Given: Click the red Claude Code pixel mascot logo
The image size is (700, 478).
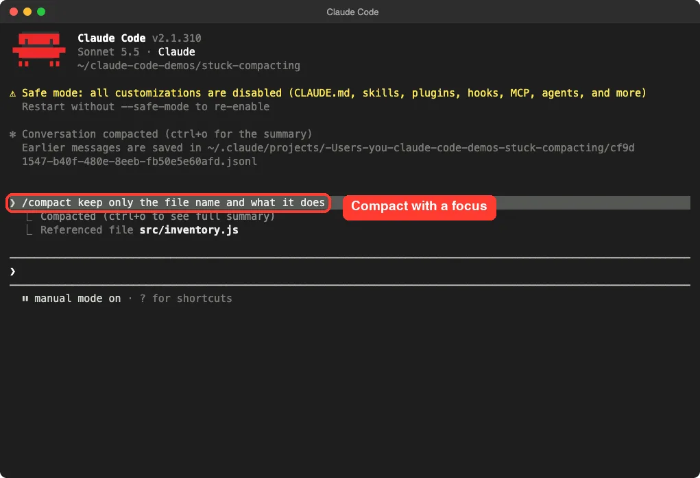Looking at the screenshot, I should tap(39, 49).
